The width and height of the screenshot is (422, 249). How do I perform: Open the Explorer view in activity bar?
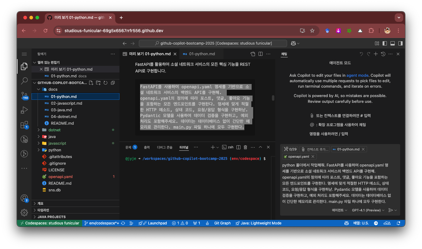click(x=24, y=66)
